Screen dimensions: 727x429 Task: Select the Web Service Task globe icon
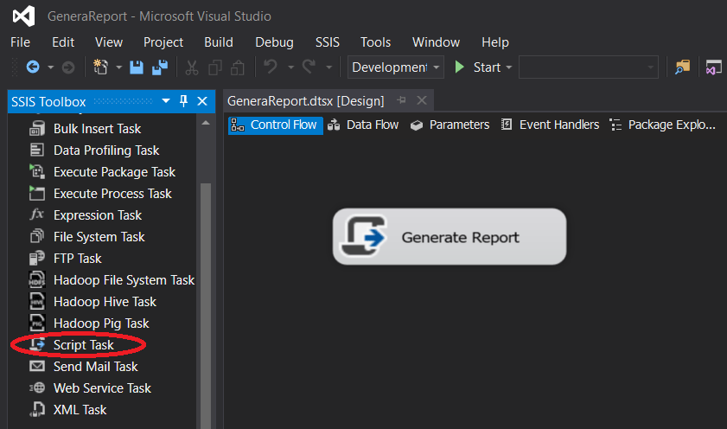(x=37, y=387)
